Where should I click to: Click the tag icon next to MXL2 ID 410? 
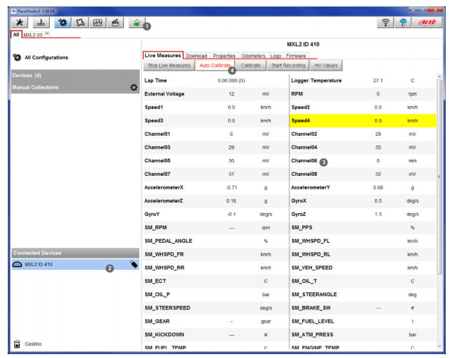pyautogui.click(x=134, y=264)
